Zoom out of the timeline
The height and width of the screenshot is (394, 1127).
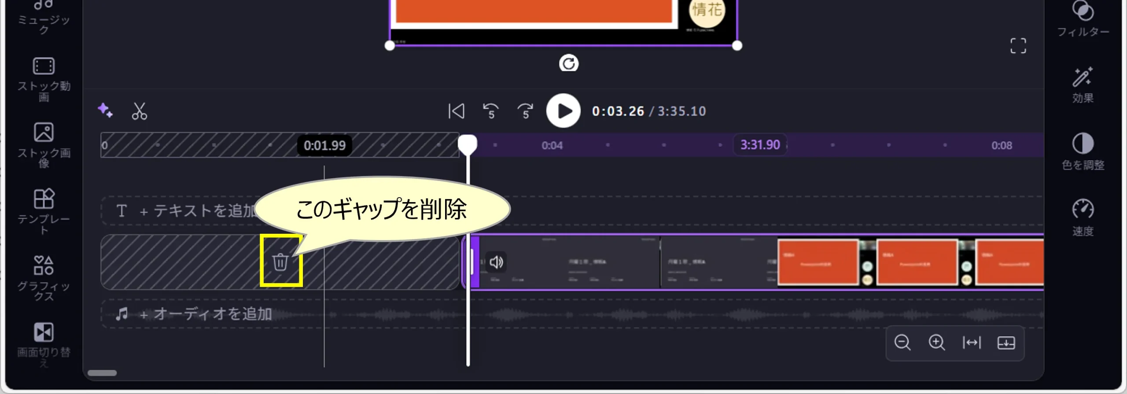coord(902,342)
